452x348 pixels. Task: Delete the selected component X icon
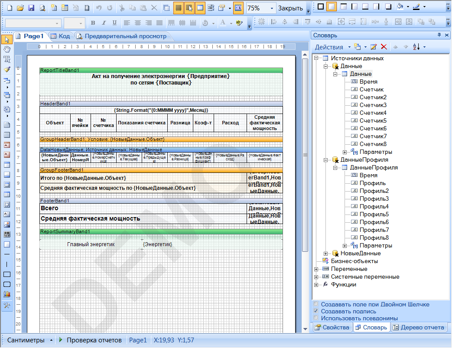[154, 8]
